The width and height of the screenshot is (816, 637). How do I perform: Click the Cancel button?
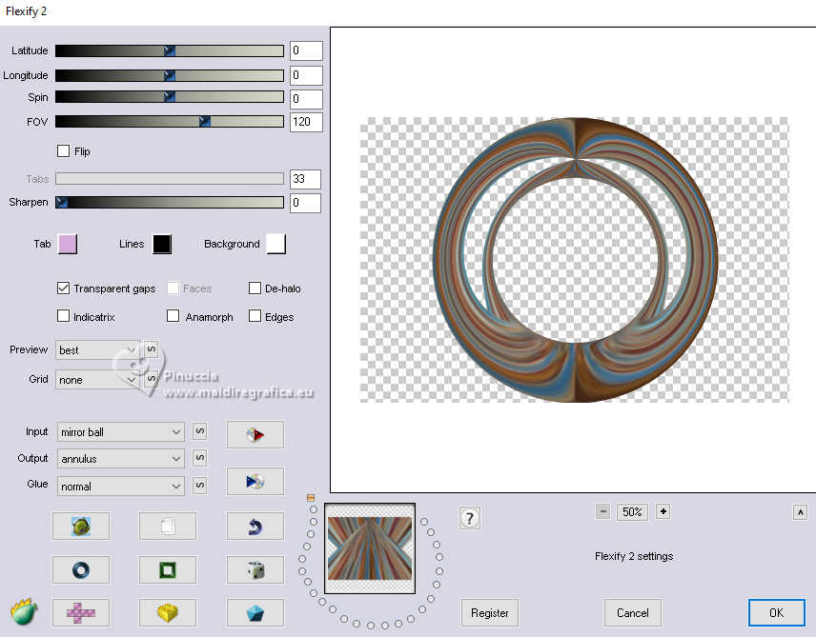click(x=632, y=612)
